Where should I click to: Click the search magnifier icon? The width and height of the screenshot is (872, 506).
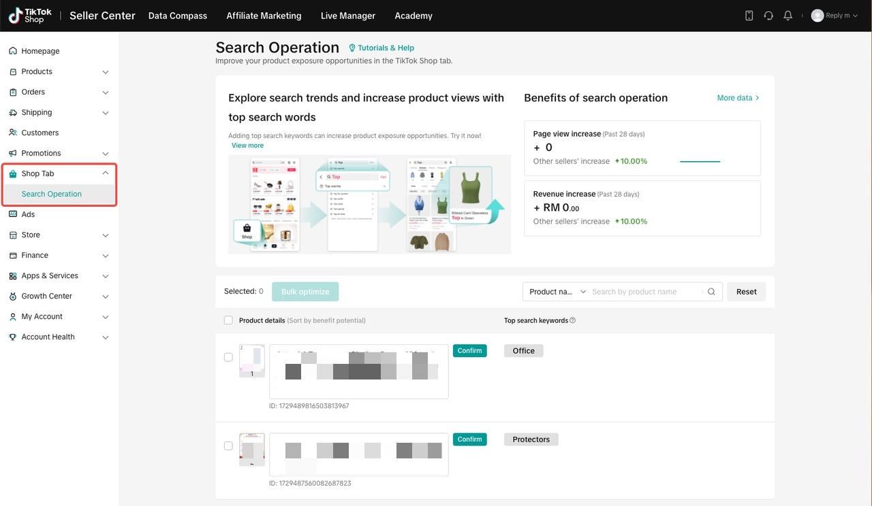point(711,292)
